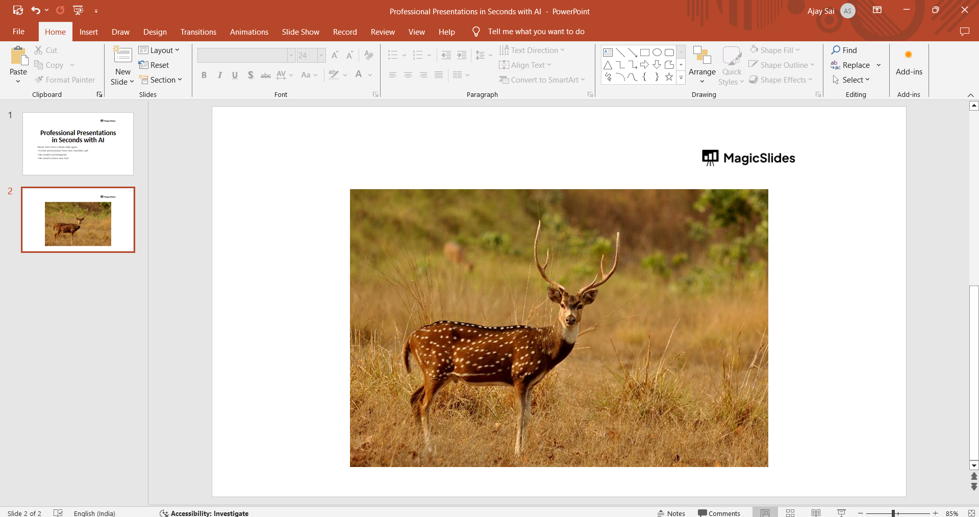This screenshot has height=517, width=979.
Task: Toggle Normal view button in status bar
Action: point(765,513)
